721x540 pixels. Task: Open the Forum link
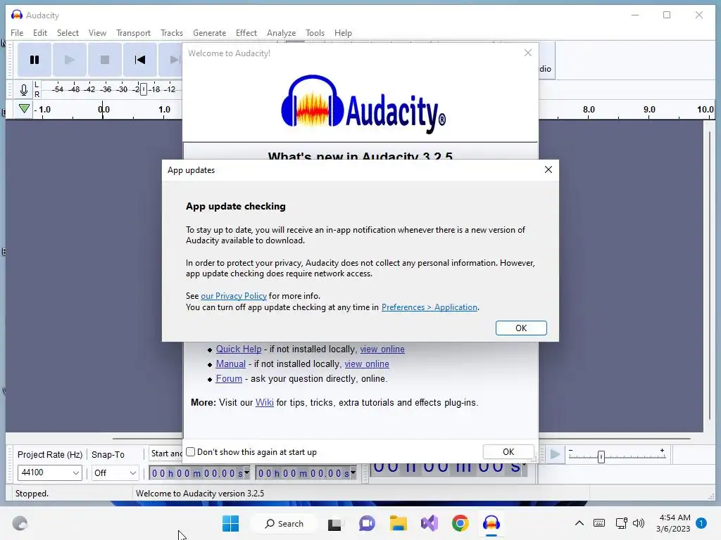[229, 378]
